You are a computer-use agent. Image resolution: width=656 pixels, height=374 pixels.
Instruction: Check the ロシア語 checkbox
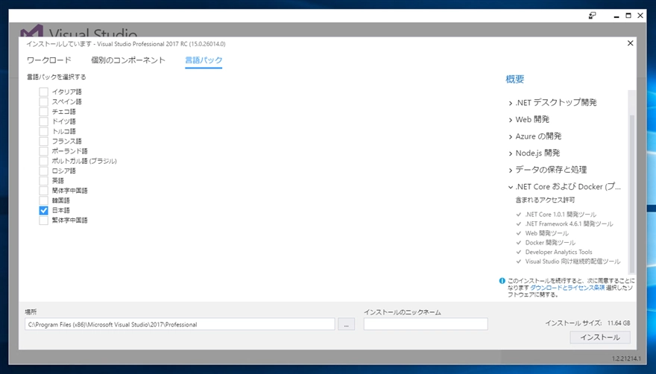tap(43, 171)
